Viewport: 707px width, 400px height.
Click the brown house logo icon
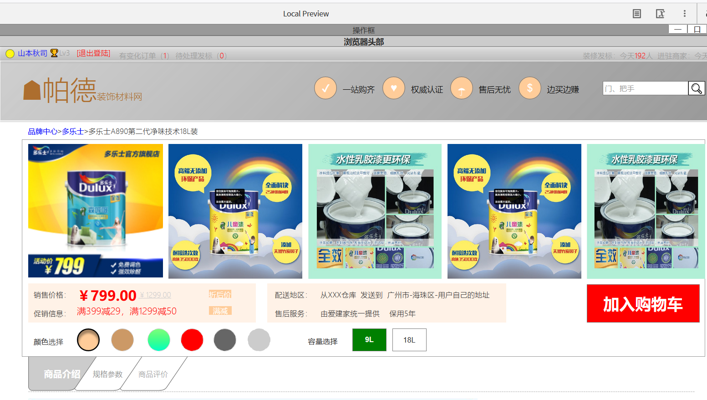(32, 90)
